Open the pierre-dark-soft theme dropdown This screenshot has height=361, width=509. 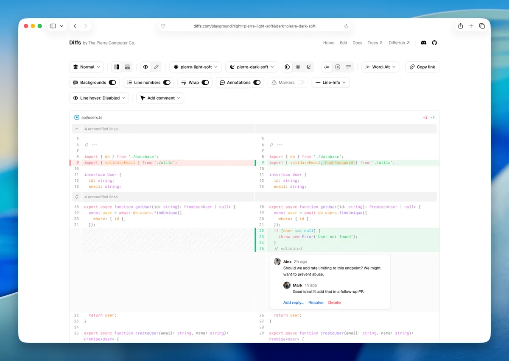252,67
